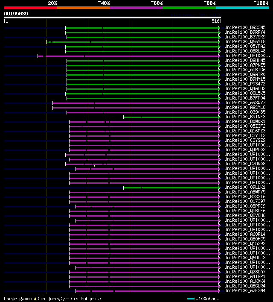The image size is (273, 302).
Task: Open the UniRef100_Q66YT8 hit label
Action: 245,41
